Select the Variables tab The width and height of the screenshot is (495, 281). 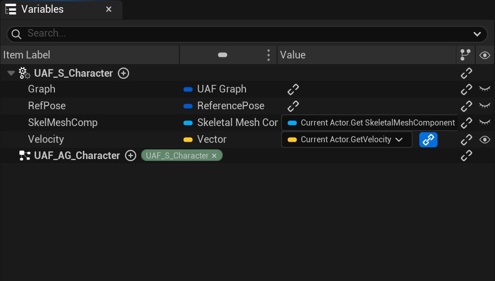point(43,9)
